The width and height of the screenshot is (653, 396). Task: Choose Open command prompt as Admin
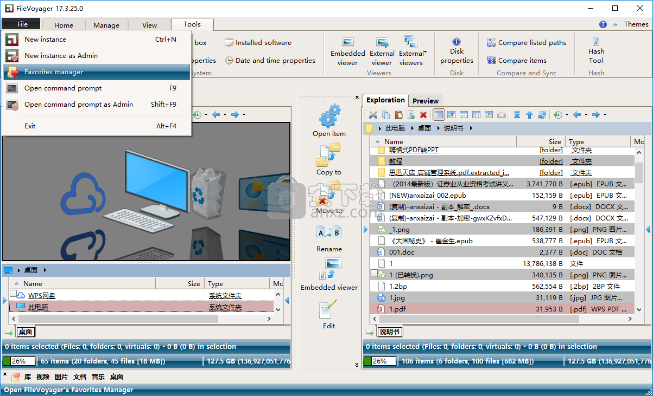[97, 105]
